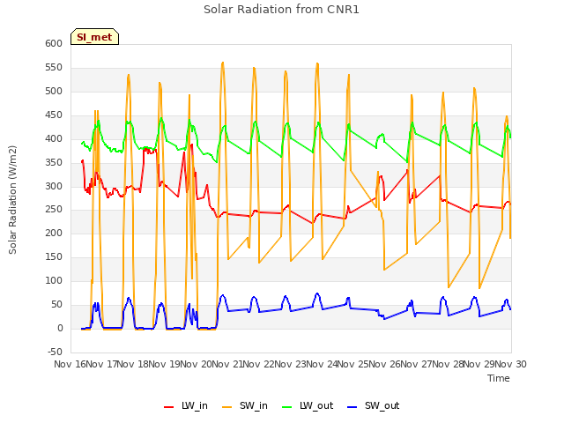The height and width of the screenshot is (423, 564).
Task: Click the Y-axis title Solar Radiation (W/m2)
Action: [x=12, y=200]
